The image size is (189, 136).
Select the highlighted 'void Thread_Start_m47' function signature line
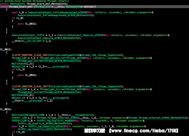point(94,7)
